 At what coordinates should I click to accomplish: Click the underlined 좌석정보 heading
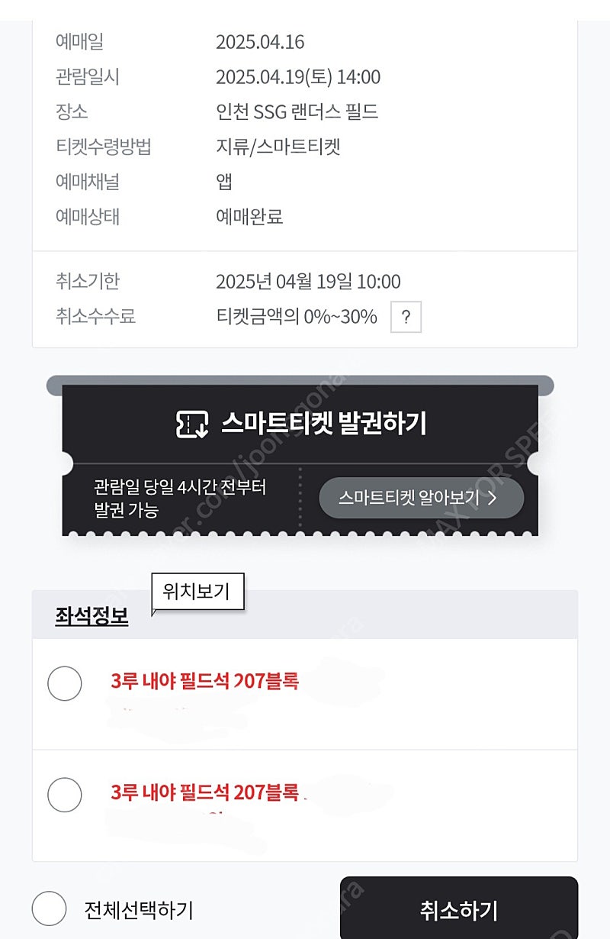(91, 616)
